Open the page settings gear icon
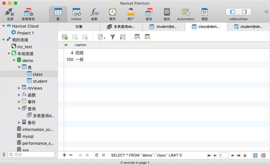Viewport: 270px width, 166px height. pos(245,156)
